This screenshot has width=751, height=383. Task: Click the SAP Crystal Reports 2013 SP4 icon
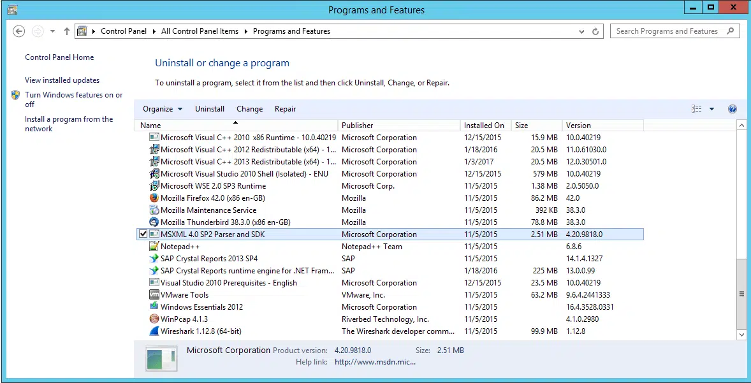coord(154,259)
